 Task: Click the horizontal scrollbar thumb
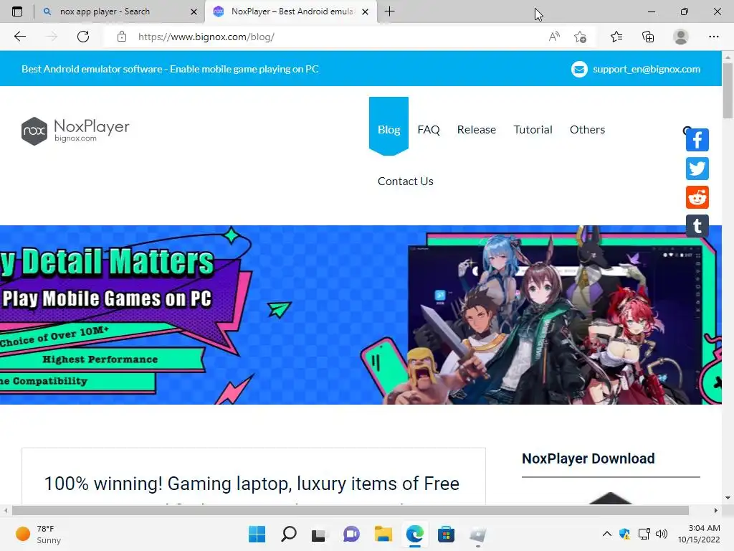click(x=350, y=510)
